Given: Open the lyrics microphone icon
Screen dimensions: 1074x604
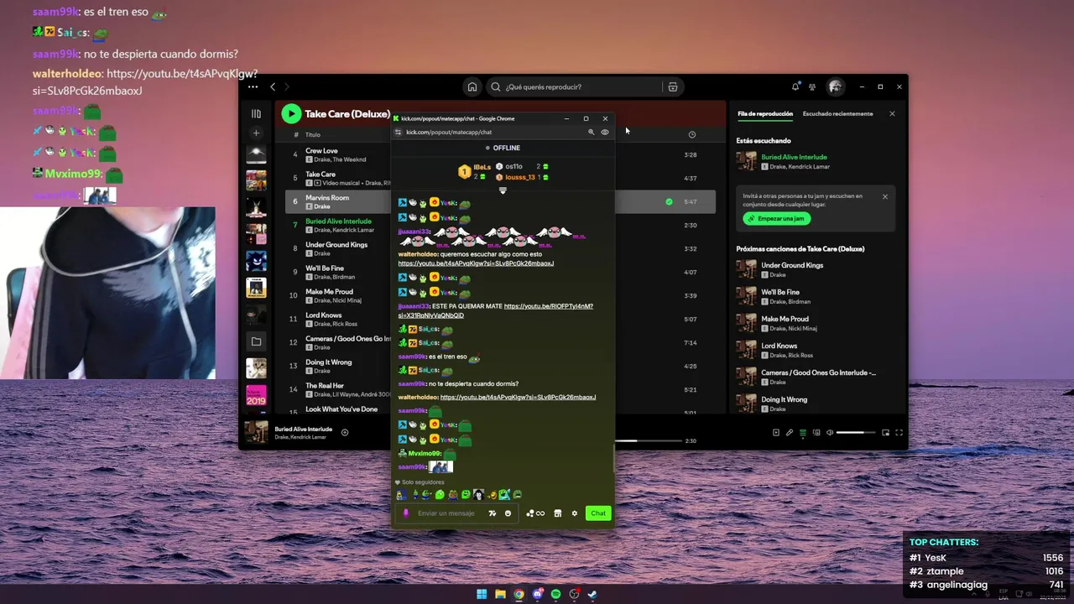Looking at the screenshot, I should tap(789, 433).
